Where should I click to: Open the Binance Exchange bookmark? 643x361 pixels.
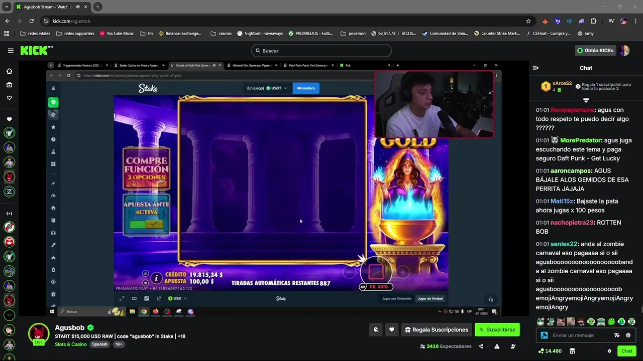[x=180, y=34]
